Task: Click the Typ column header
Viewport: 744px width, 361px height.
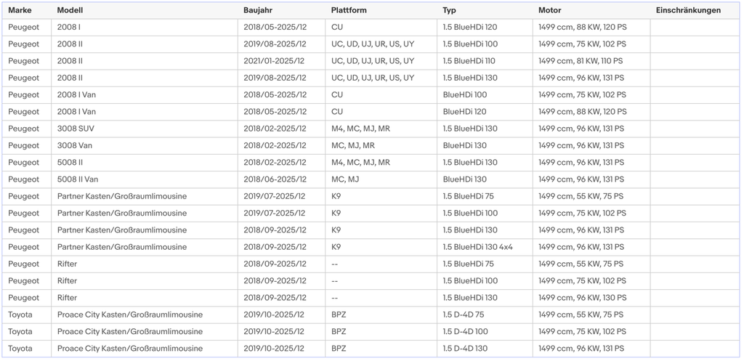Action: [x=485, y=10]
